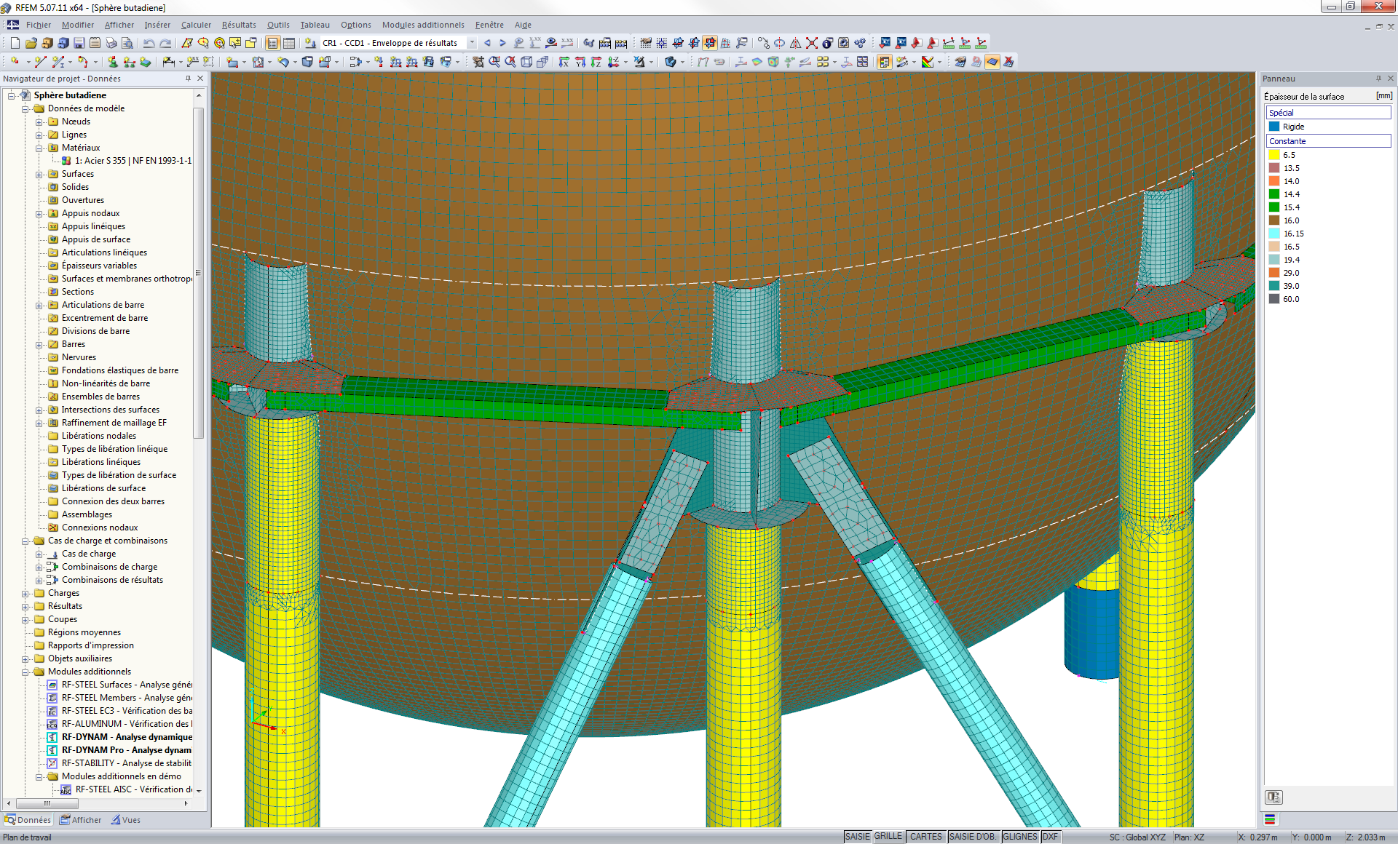Screen dimensions: 1398x844
Task: Go to the previous load case arrow
Action: click(487, 43)
